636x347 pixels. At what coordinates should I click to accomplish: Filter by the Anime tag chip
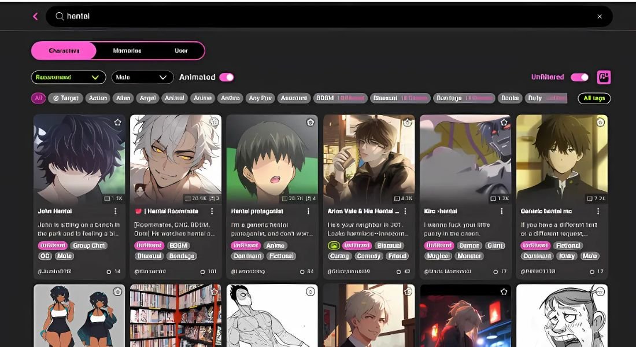tap(202, 98)
